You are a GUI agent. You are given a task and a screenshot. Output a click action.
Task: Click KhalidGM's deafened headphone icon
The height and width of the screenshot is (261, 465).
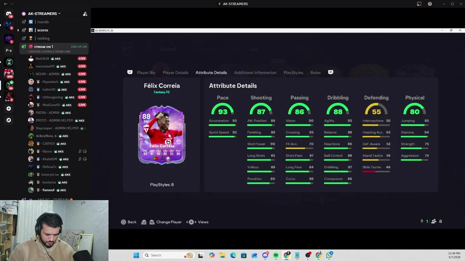(85, 159)
